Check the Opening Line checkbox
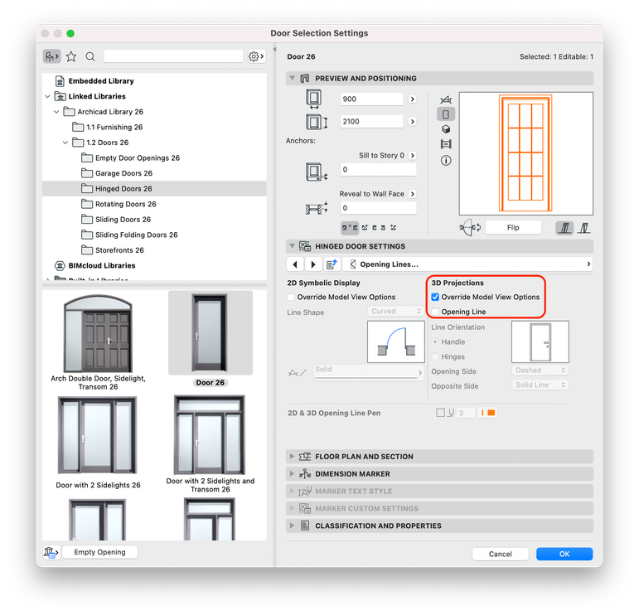639x615 pixels. coord(435,312)
